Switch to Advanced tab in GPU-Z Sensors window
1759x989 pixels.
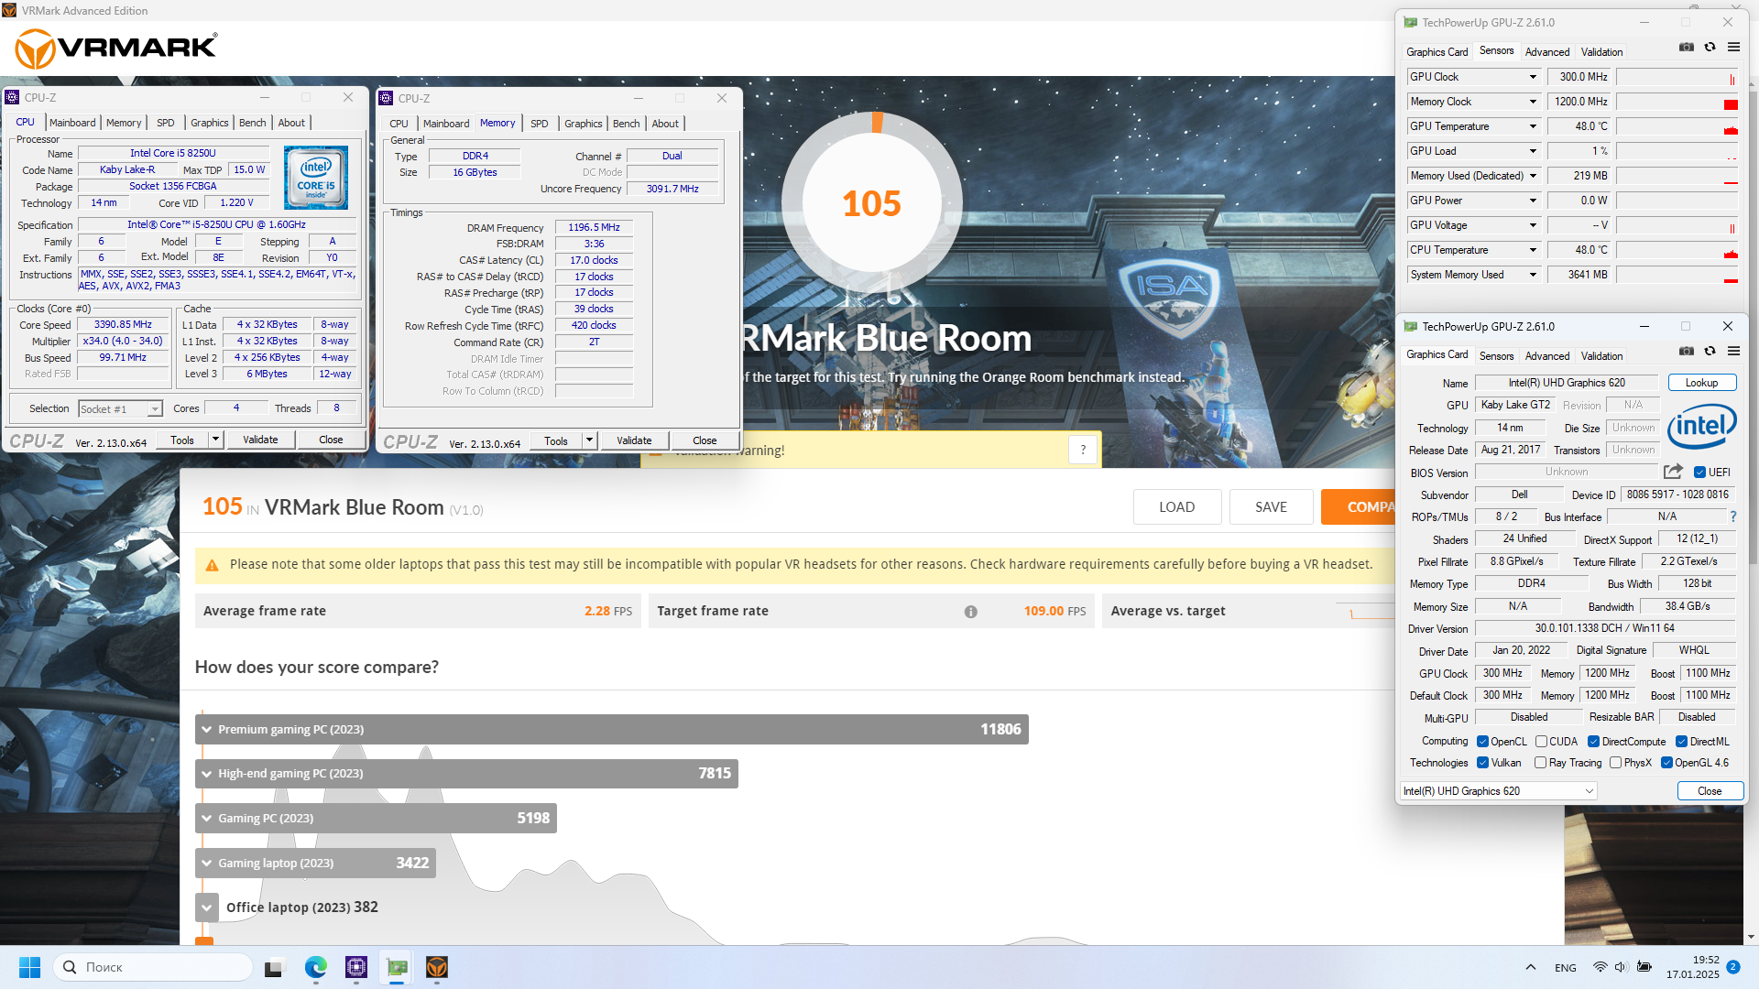coord(1546,52)
